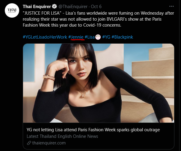Click the link chain icon beside thaienquirer.com
181x151 pixels.
pos(29,143)
